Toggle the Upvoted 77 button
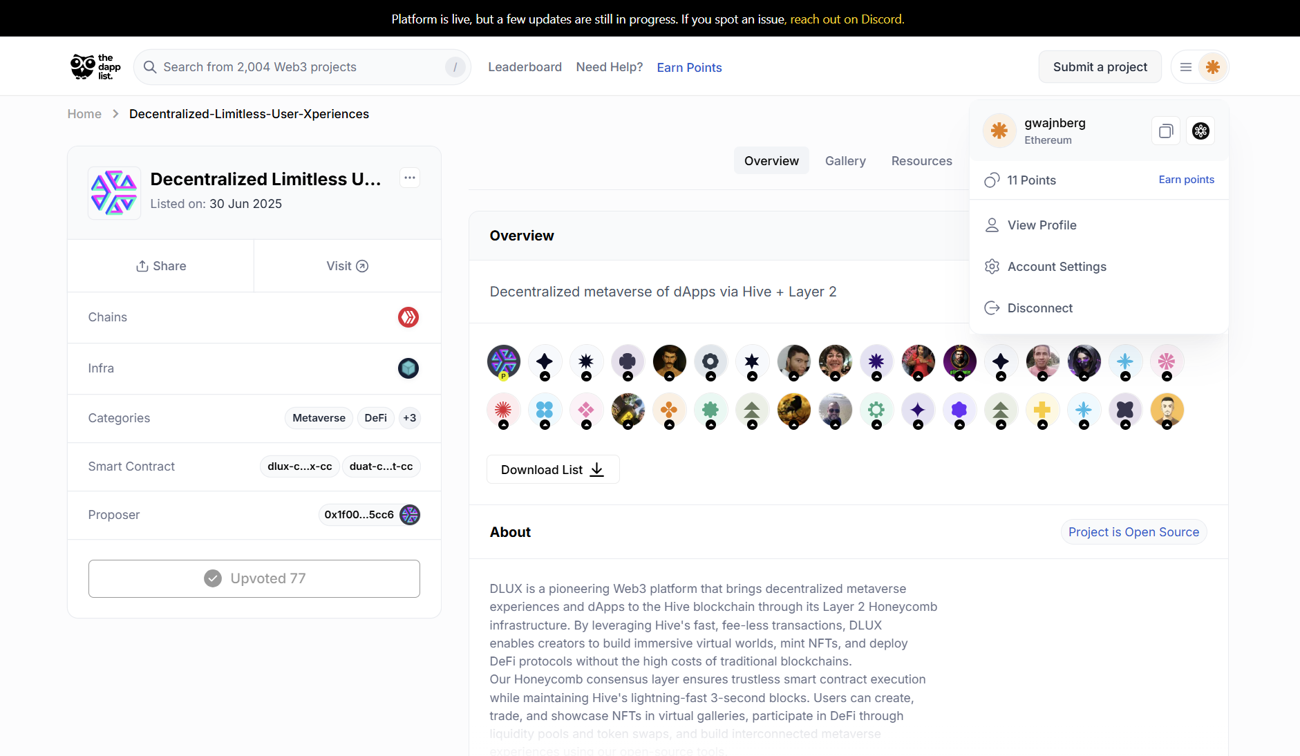This screenshot has height=756, width=1300. [x=254, y=578]
